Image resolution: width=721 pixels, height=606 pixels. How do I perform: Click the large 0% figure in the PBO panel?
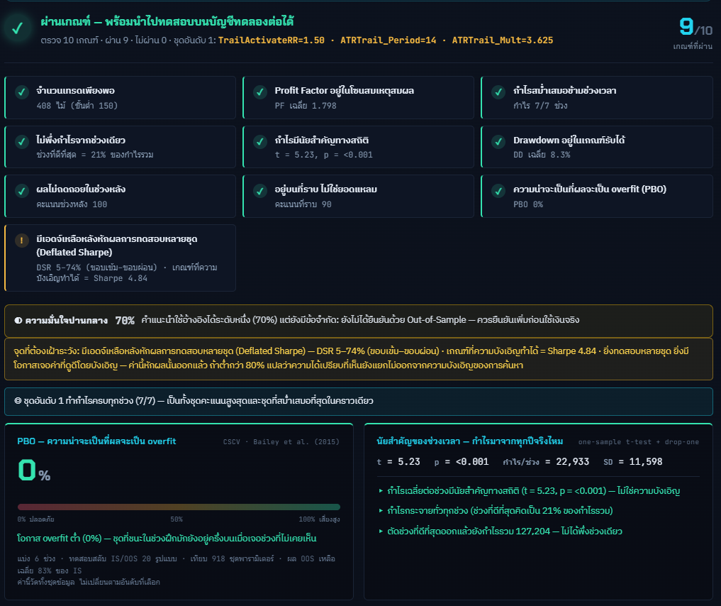[34, 470]
